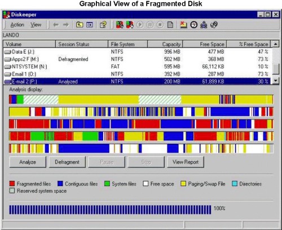Click the volume list scroll up arrow
This screenshot has width=282, height=230.
275,44
